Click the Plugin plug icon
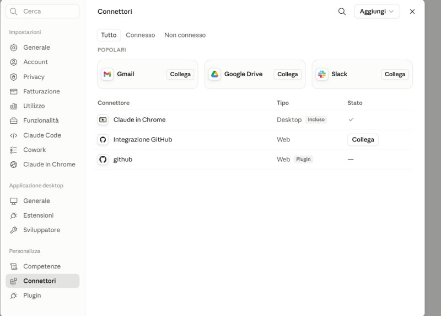Screen dimensions: 441x316 click(x=13, y=296)
